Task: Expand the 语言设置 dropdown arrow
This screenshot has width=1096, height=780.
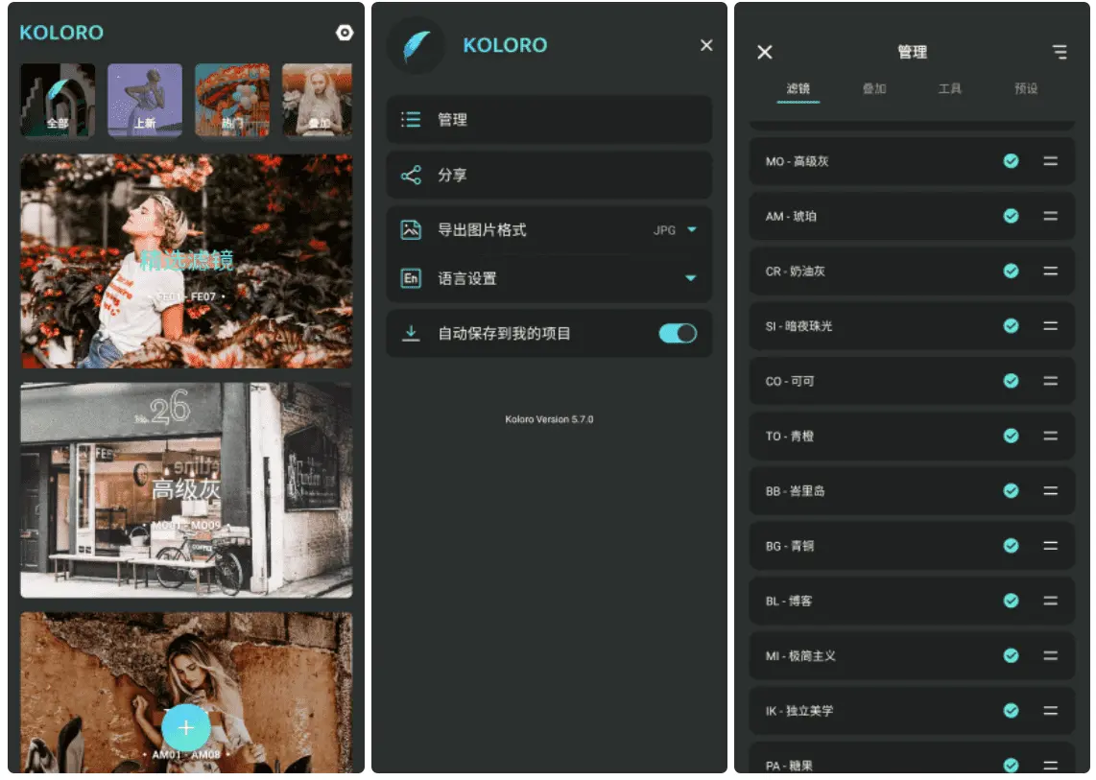Action: point(691,279)
